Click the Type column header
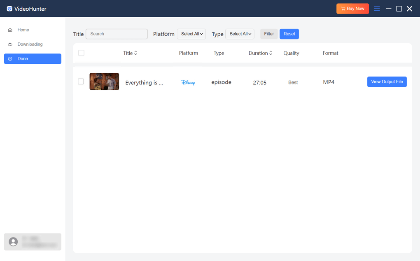 pos(219,53)
